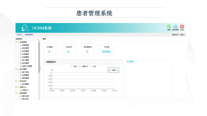
Task: Toggle the 健康关怀 series in chart legend
Action: point(83,67)
